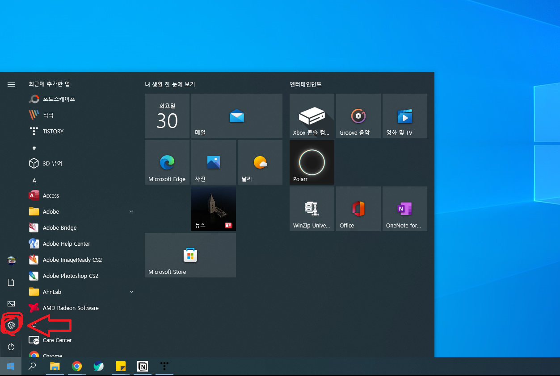Click the Power icon in Start sidebar

(x=11, y=347)
